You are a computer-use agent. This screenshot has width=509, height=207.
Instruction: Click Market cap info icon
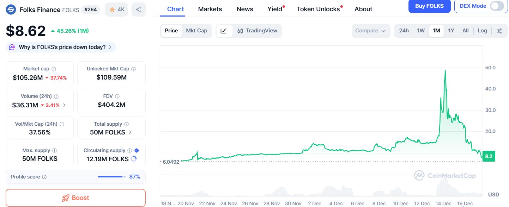coord(54,69)
